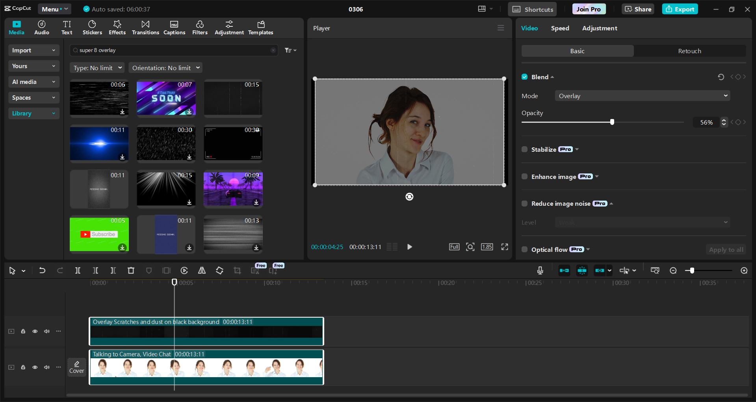Screen dimensions: 756x402
Task: Open the Stickers panel
Action: tap(92, 28)
